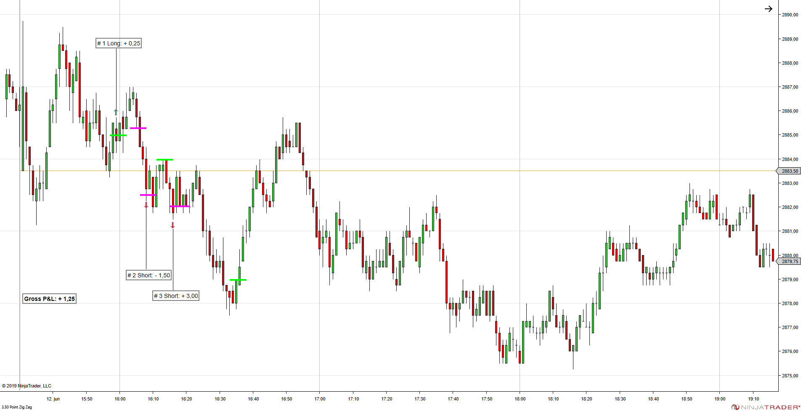Click the red short arrow of trade 2
The width and height of the screenshot is (801, 411).
pos(146,205)
